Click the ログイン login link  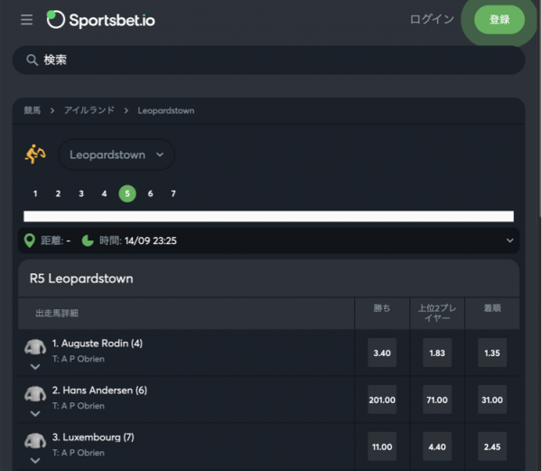432,19
